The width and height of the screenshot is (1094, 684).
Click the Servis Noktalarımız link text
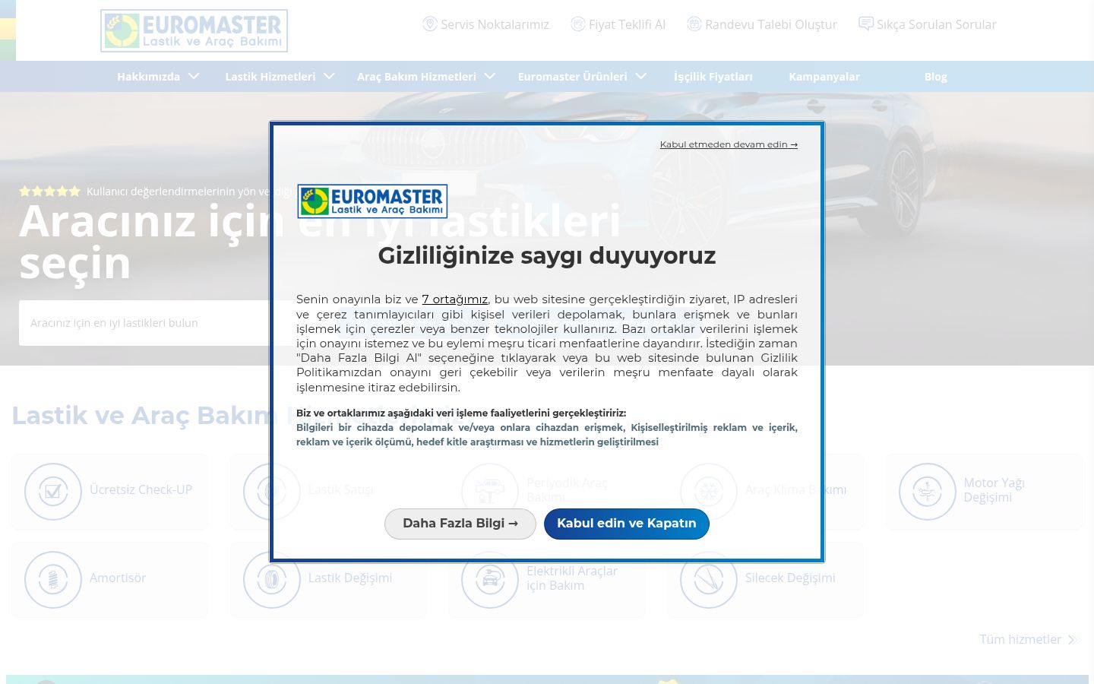click(x=495, y=24)
